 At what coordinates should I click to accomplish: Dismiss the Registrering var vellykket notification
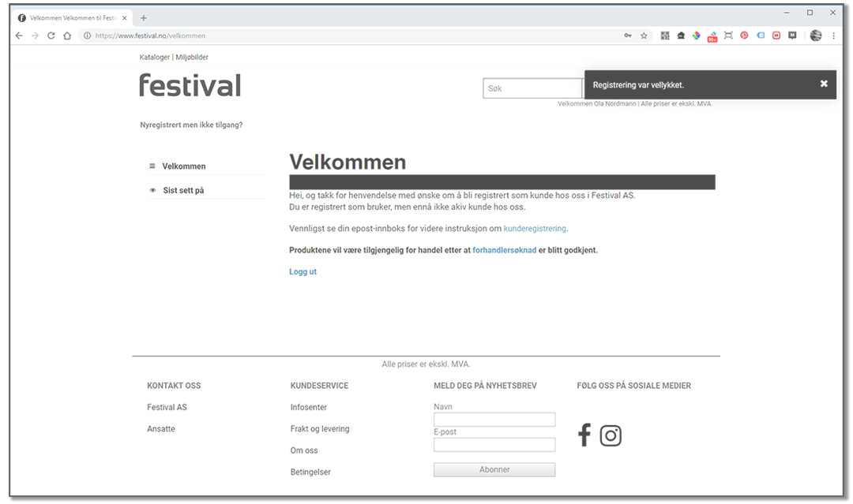[824, 84]
